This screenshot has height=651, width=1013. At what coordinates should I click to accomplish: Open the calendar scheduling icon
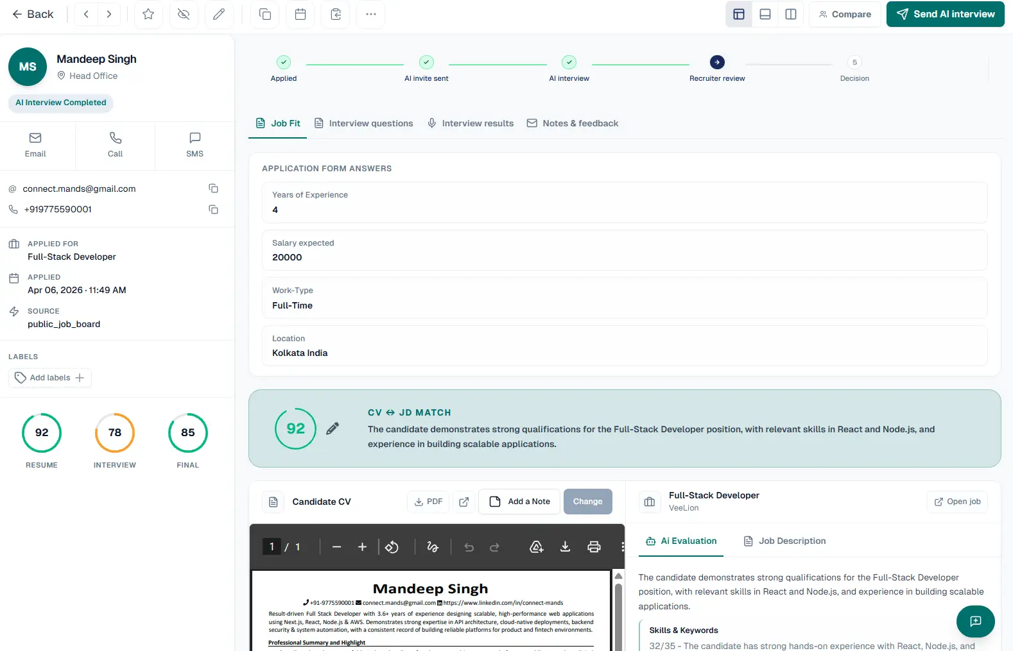tap(300, 14)
